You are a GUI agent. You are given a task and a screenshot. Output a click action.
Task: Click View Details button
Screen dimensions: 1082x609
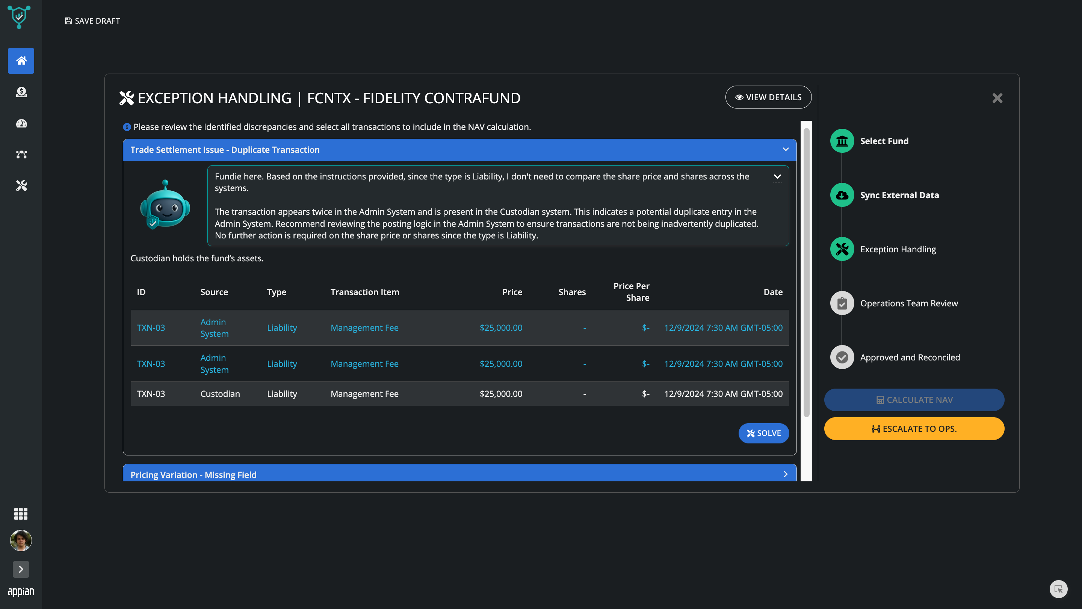pos(768,97)
